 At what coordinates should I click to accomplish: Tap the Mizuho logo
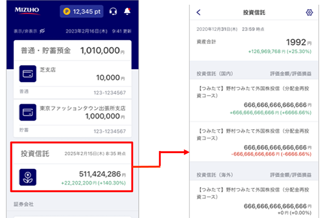(x=27, y=10)
